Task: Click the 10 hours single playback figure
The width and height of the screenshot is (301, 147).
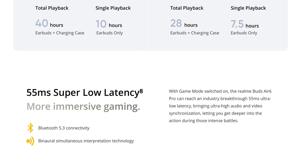Action: coord(109,24)
